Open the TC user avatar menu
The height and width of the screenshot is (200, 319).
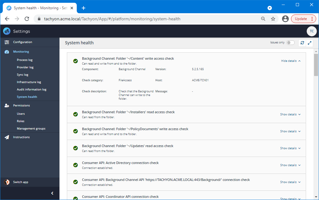(x=312, y=31)
